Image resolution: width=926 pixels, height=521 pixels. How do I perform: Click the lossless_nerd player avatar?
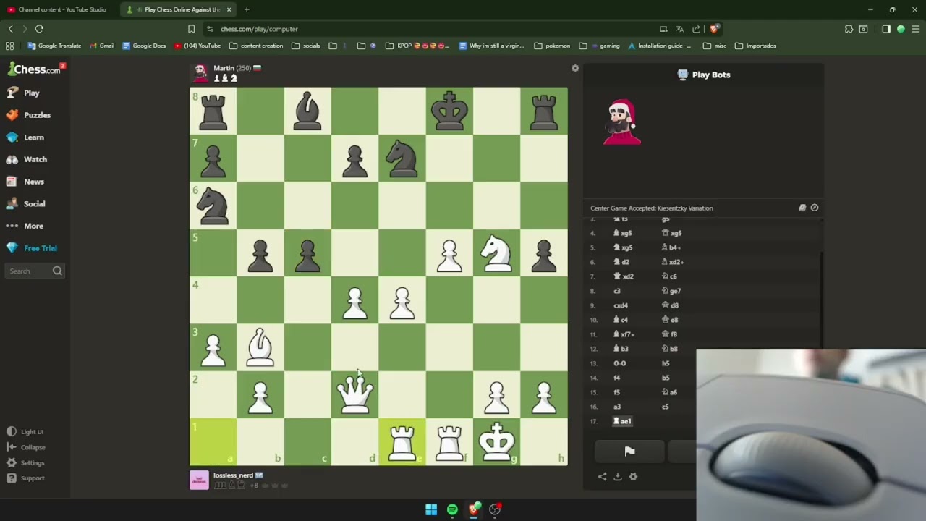(x=200, y=480)
